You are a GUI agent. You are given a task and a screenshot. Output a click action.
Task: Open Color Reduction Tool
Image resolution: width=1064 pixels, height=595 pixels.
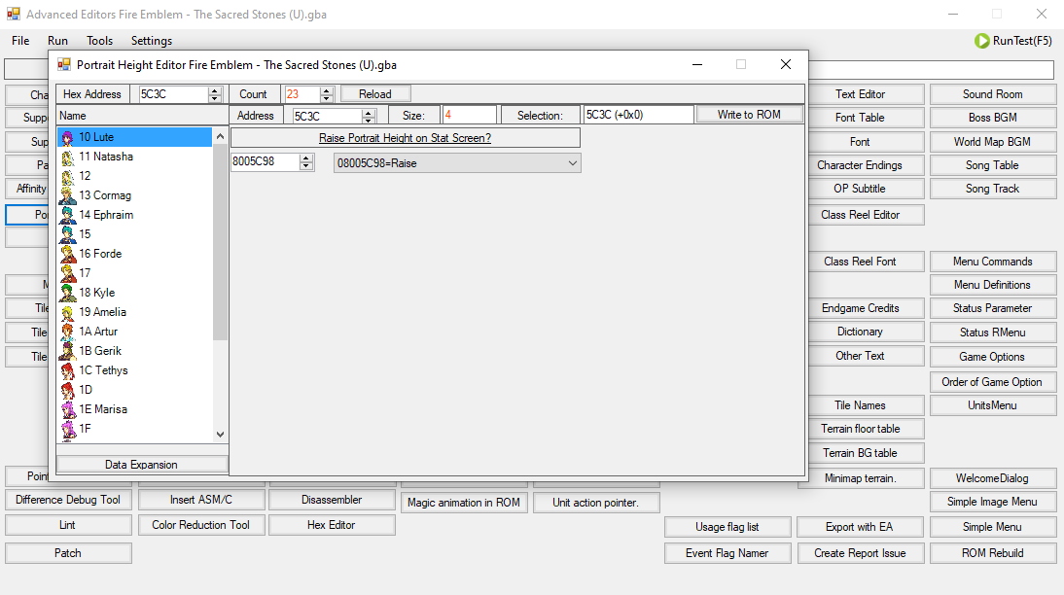pos(201,525)
